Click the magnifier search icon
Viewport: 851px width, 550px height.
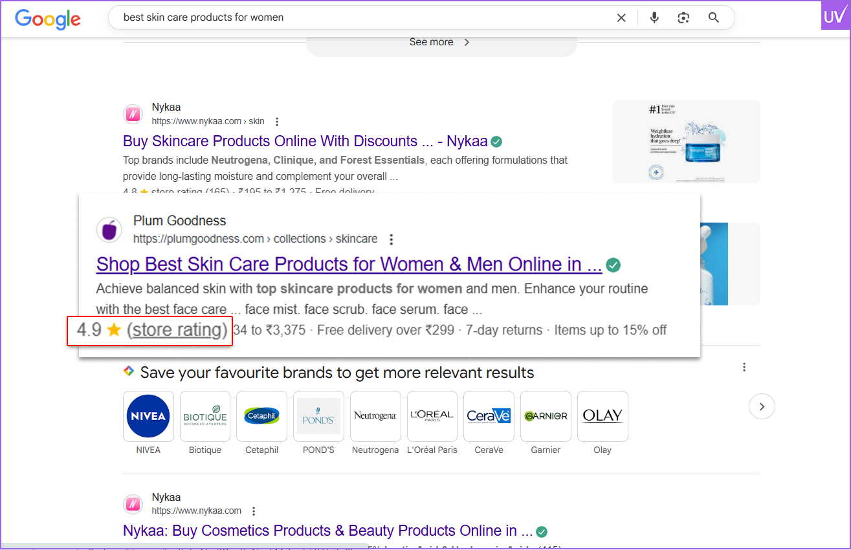click(x=714, y=18)
